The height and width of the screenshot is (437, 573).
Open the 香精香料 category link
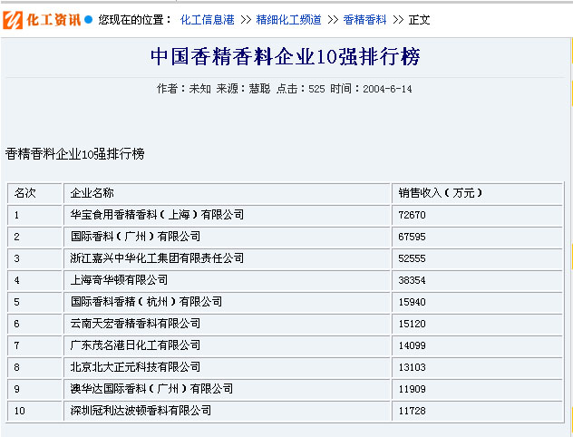click(364, 19)
